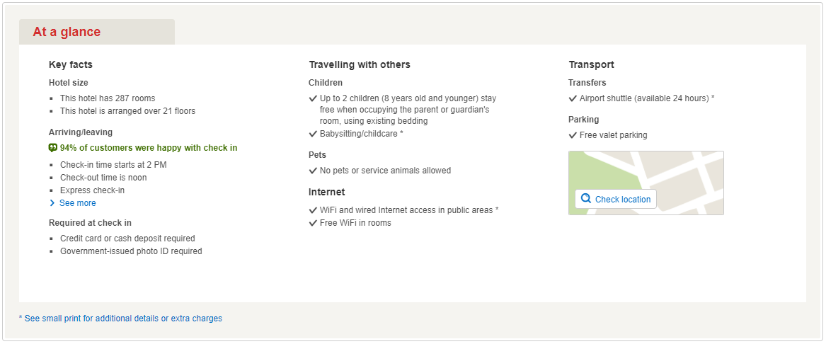The height and width of the screenshot is (344, 826).
Task: Click checkmark beside WiFi and wired Internet access
Action: coord(313,210)
